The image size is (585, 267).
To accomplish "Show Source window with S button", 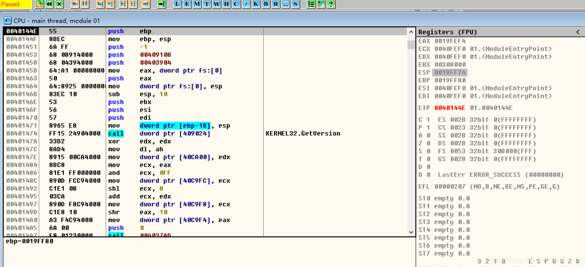I will (x=295, y=4).
